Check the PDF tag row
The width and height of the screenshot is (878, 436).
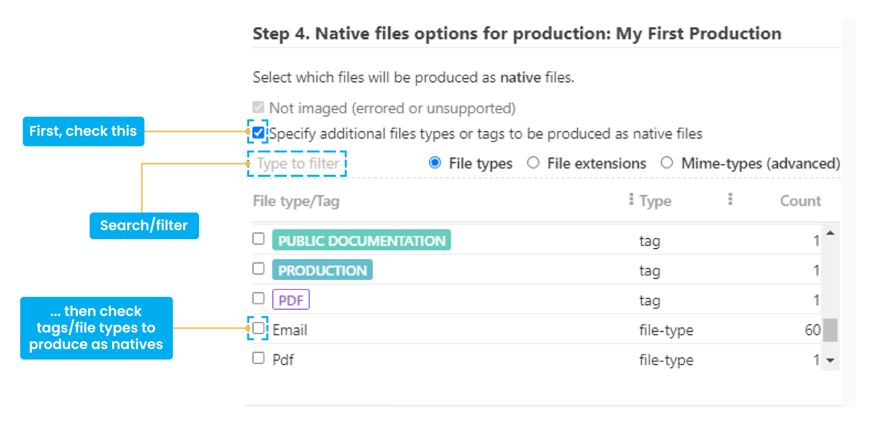(x=258, y=298)
